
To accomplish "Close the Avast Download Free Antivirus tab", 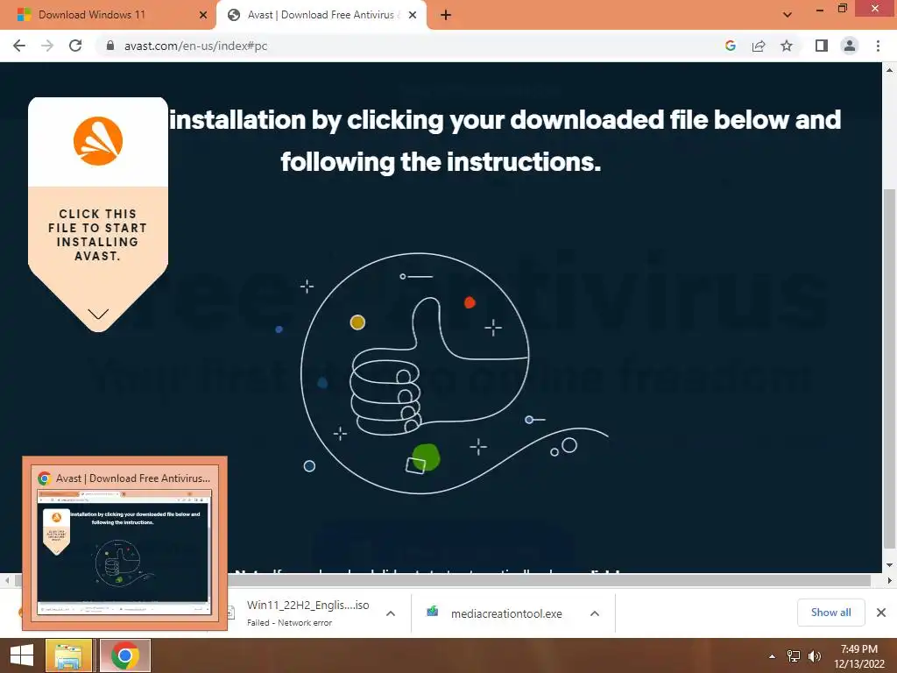I will click(x=413, y=15).
